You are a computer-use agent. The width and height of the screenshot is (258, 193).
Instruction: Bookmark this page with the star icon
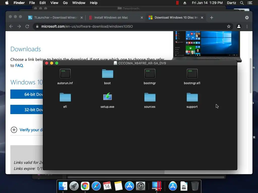coord(229,26)
